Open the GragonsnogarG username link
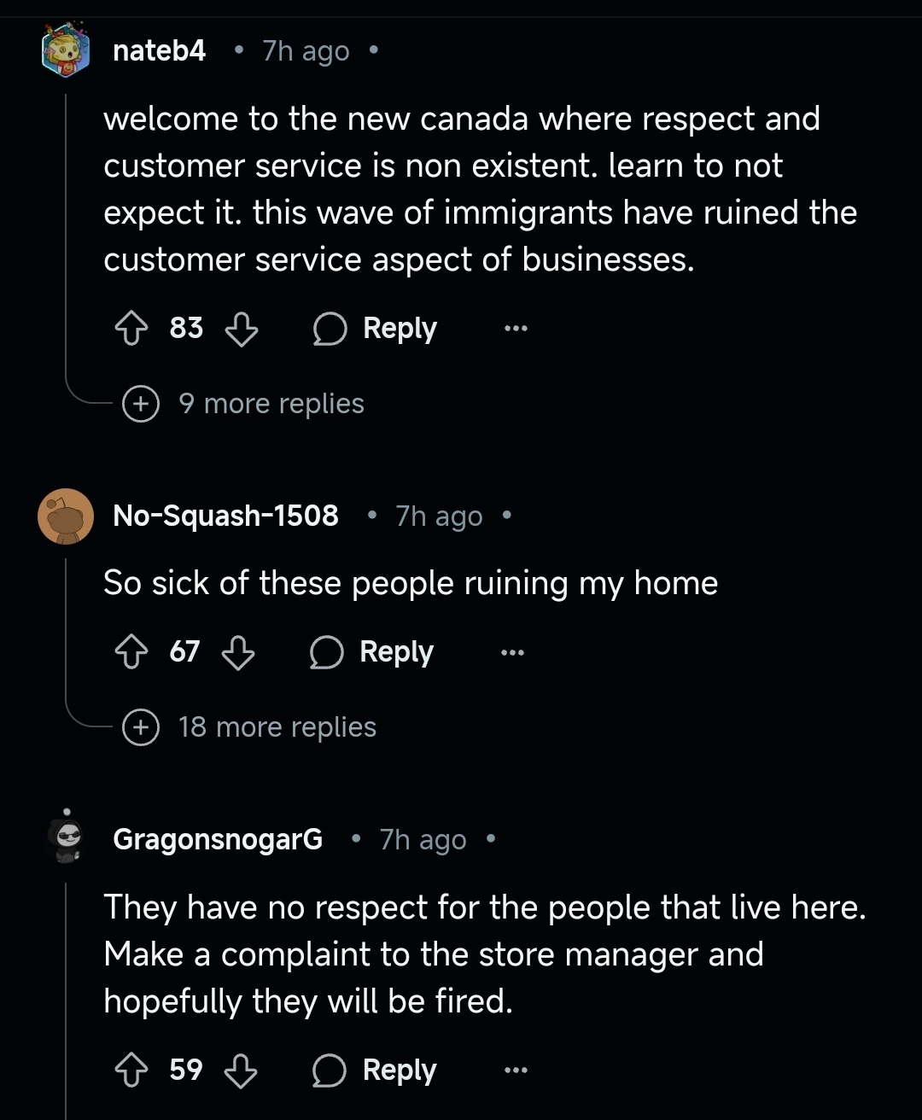The image size is (922, 1120). tap(218, 839)
